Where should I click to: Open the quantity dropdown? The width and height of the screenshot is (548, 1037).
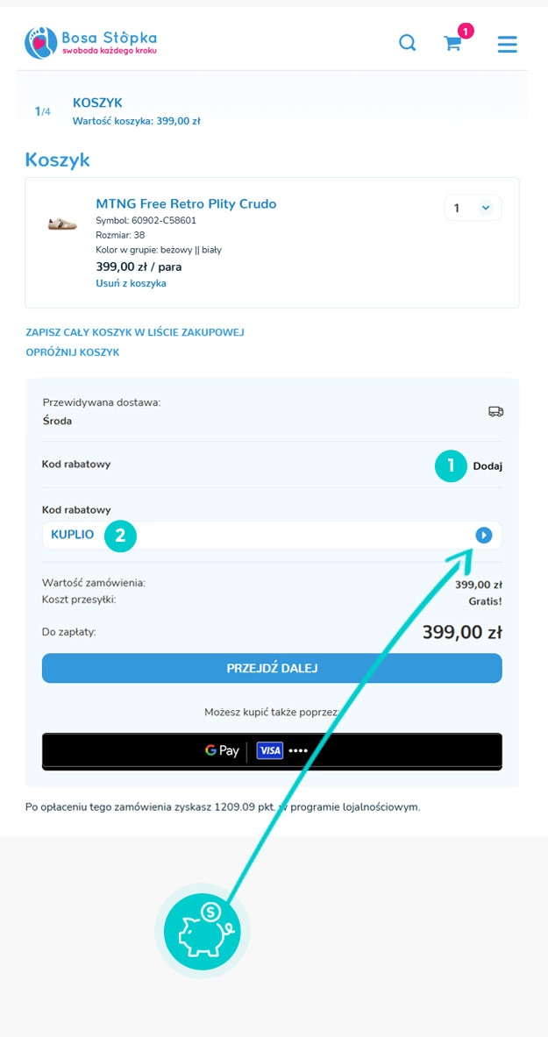(x=473, y=208)
